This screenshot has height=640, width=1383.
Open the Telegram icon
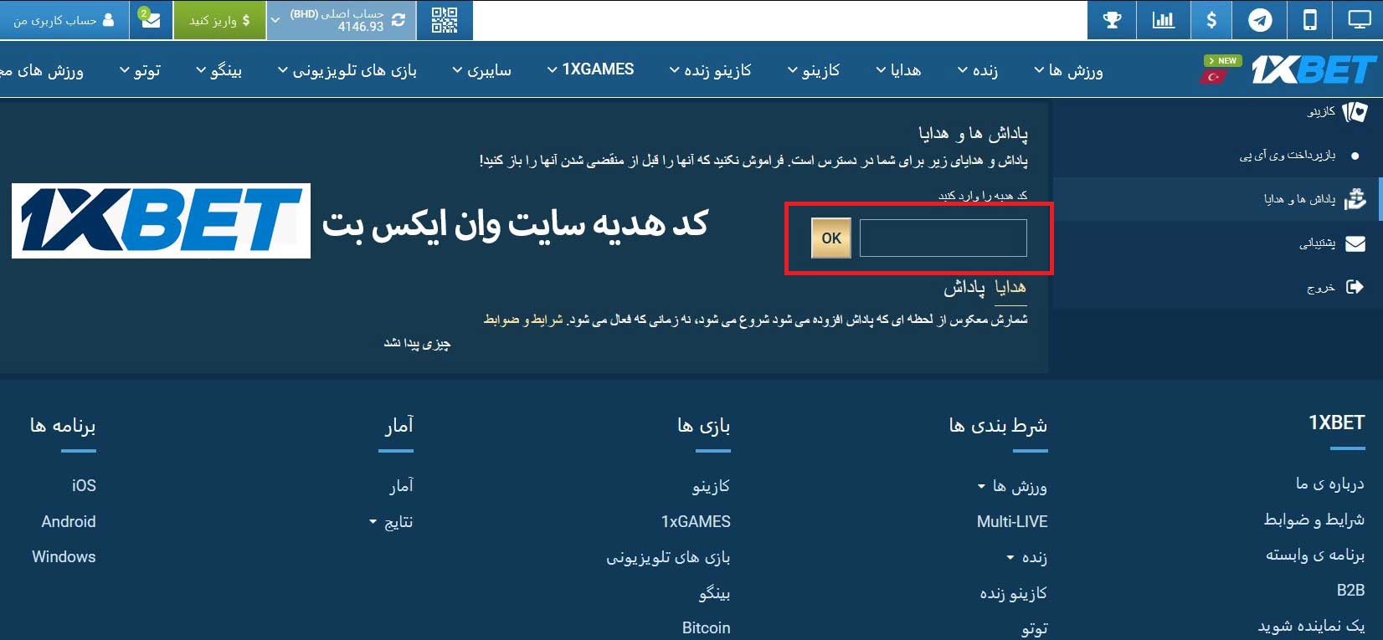click(x=1260, y=20)
